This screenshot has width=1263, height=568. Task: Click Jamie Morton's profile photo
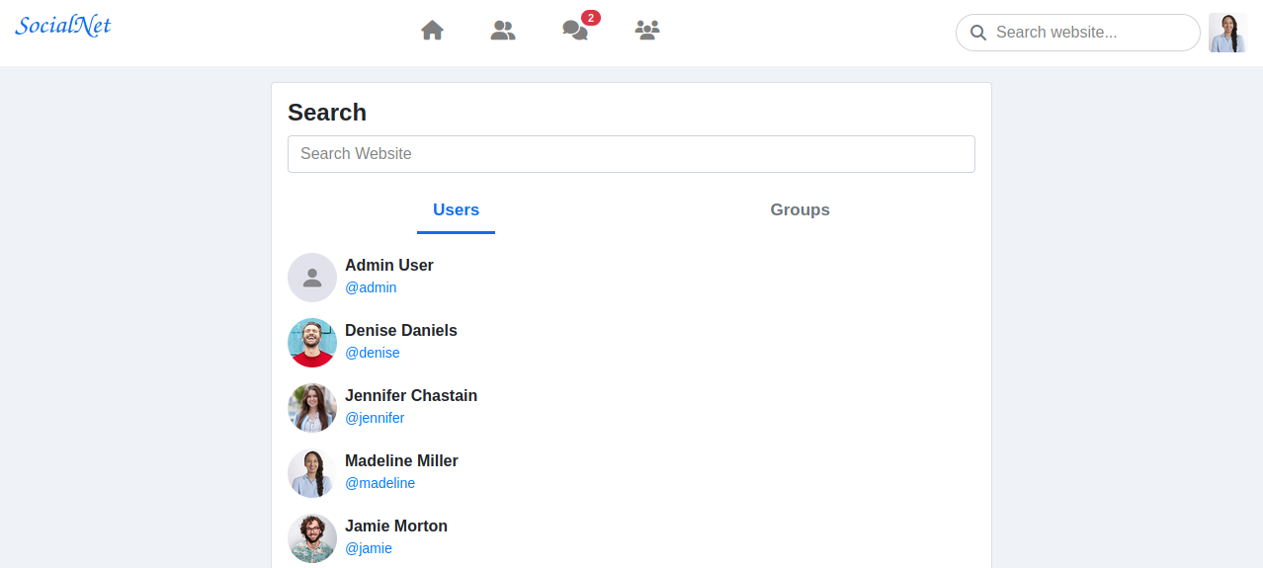(x=312, y=538)
